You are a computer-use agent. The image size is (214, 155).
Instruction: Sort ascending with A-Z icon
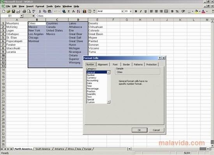(78, 11)
